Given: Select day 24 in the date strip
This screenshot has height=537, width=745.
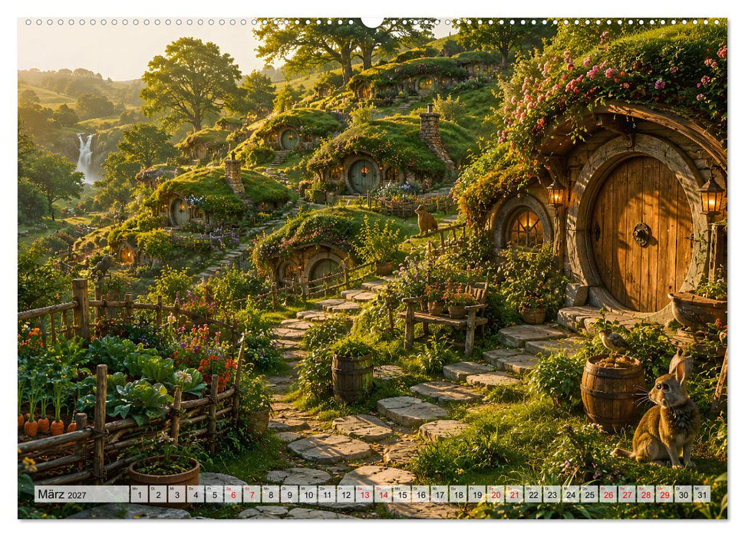Looking at the screenshot, I should [x=571, y=494].
